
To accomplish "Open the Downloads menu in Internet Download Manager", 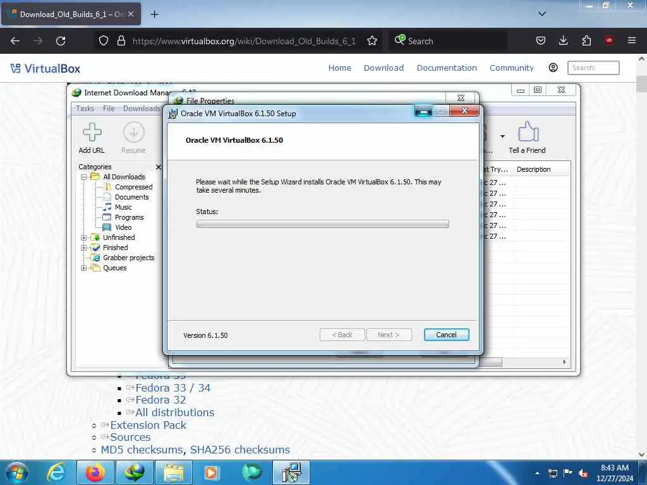I will 142,109.
